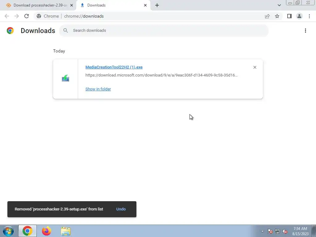
Task: Expand the tab search dropdown arrow
Action: pyautogui.click(x=279, y=5)
